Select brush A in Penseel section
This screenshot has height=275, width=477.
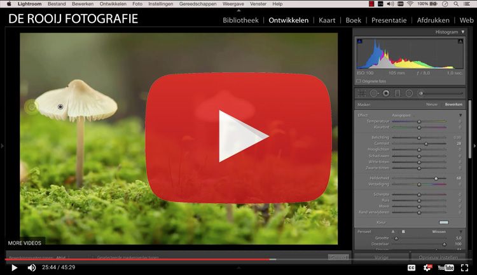[393, 232]
